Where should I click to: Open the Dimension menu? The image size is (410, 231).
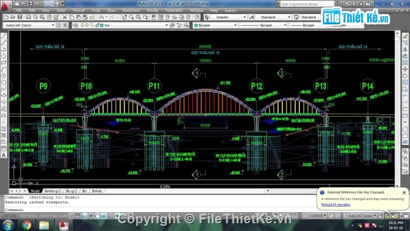point(131,10)
